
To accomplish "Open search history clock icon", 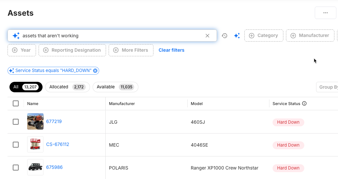I will (224, 36).
